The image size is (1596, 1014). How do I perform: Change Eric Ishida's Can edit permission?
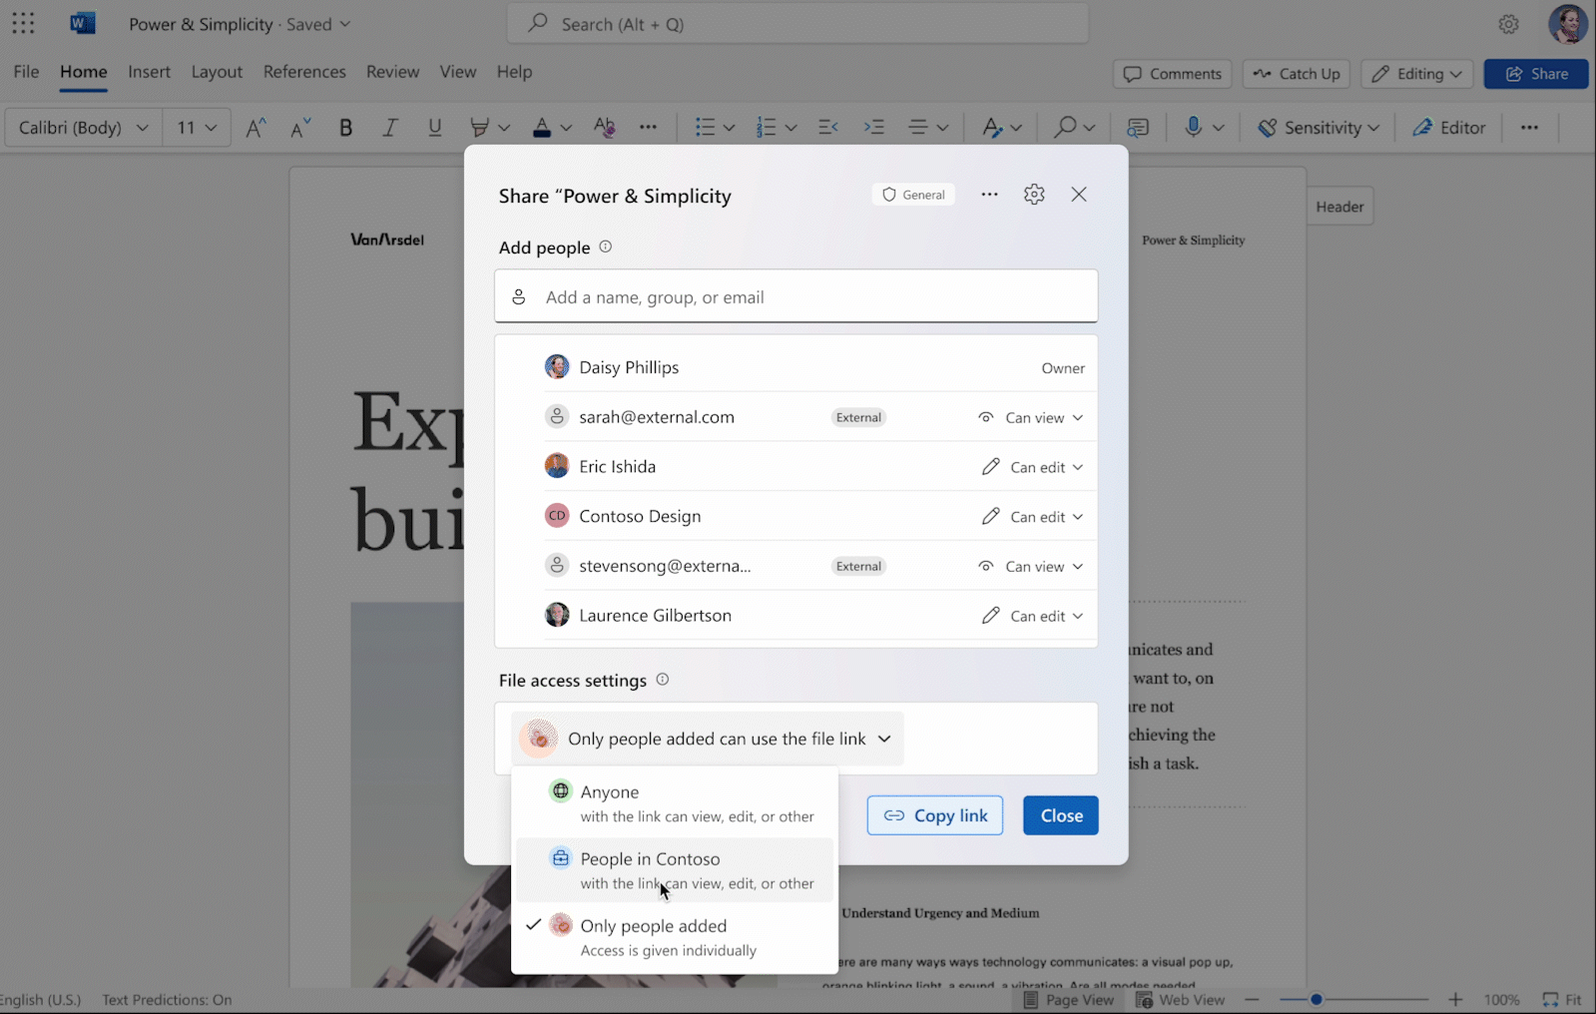click(1032, 467)
